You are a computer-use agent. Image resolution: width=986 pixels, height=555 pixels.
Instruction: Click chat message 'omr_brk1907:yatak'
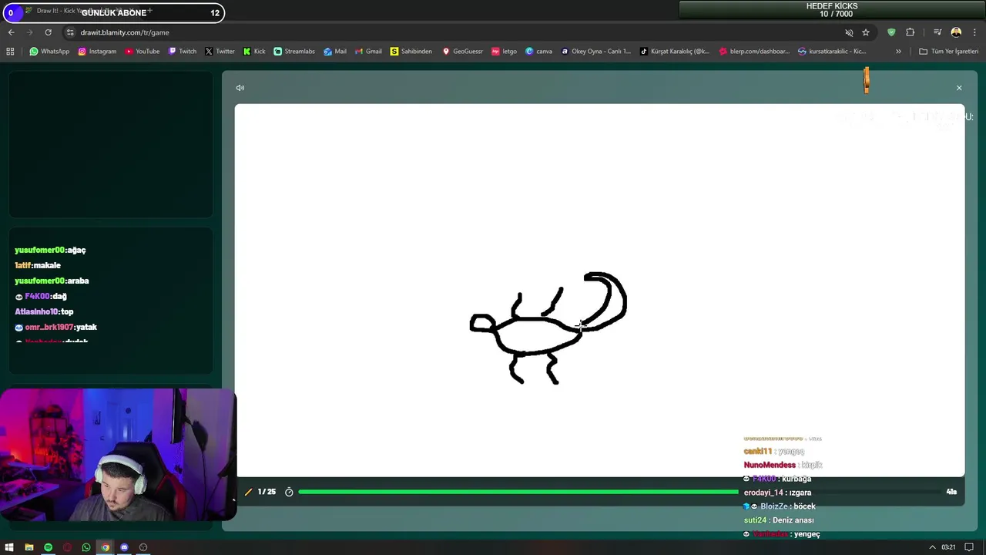coord(55,327)
